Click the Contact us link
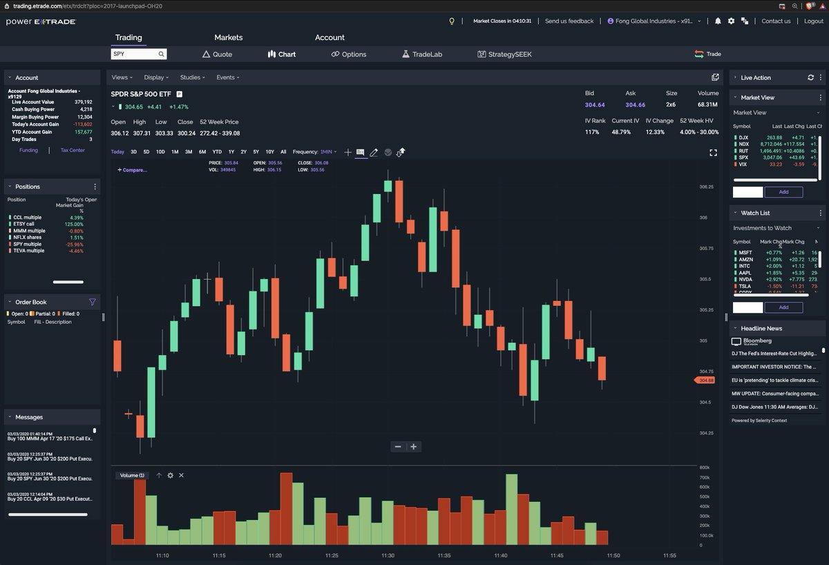Image resolution: width=829 pixels, height=565 pixels. [776, 21]
